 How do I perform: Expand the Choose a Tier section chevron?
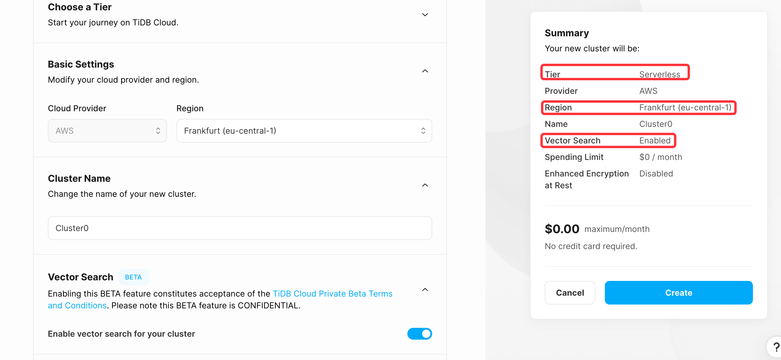pyautogui.click(x=425, y=14)
